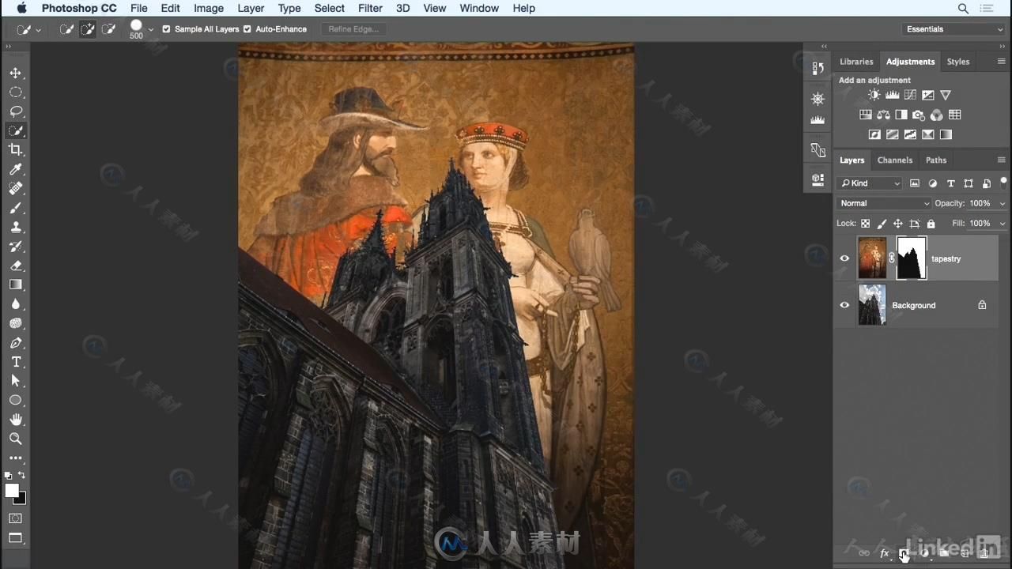Add a Brightness/Contrast adjustment
Viewport: 1012px width, 569px height.
(x=874, y=95)
